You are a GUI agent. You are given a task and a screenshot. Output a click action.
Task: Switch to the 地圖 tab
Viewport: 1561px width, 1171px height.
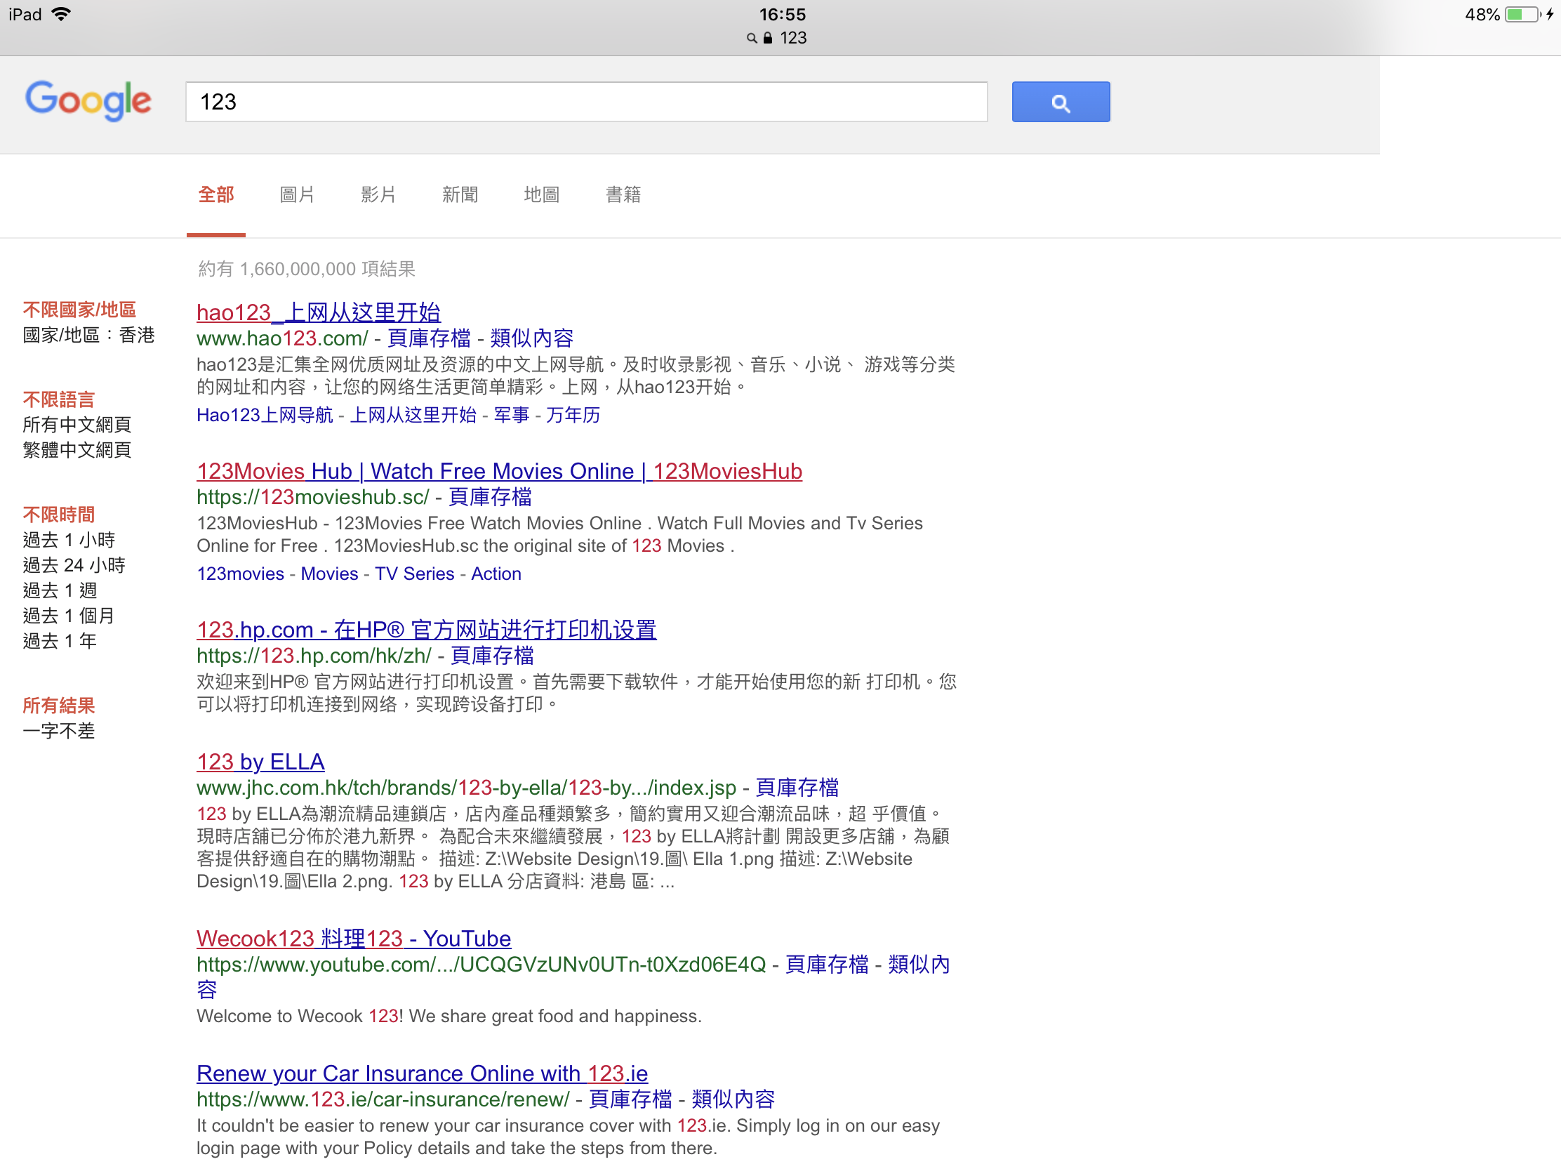pos(541,194)
